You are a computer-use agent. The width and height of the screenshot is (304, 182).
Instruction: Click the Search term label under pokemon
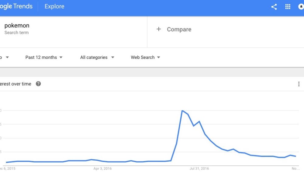point(16,32)
